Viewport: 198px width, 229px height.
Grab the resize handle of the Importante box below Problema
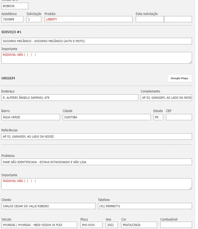coord(190,188)
